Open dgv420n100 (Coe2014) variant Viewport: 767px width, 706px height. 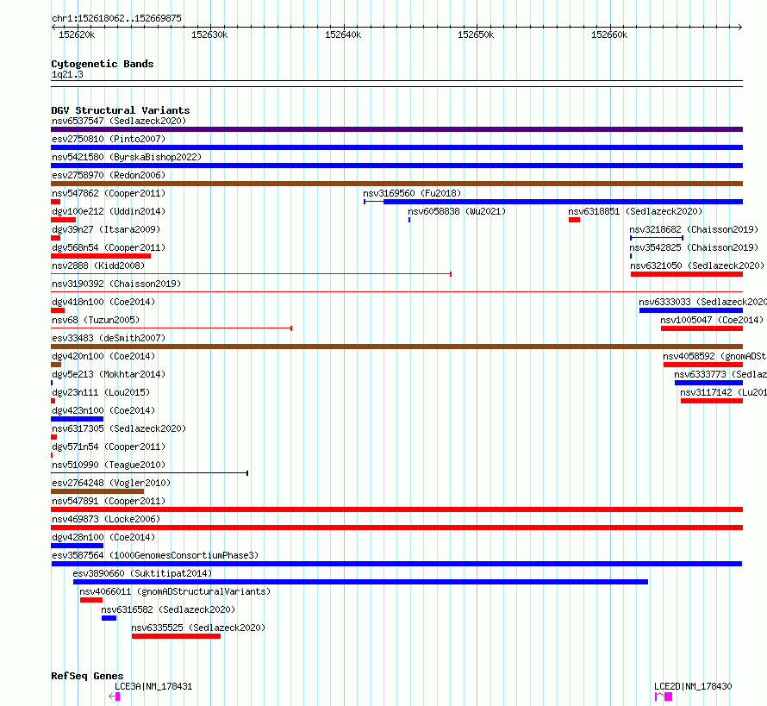click(103, 356)
